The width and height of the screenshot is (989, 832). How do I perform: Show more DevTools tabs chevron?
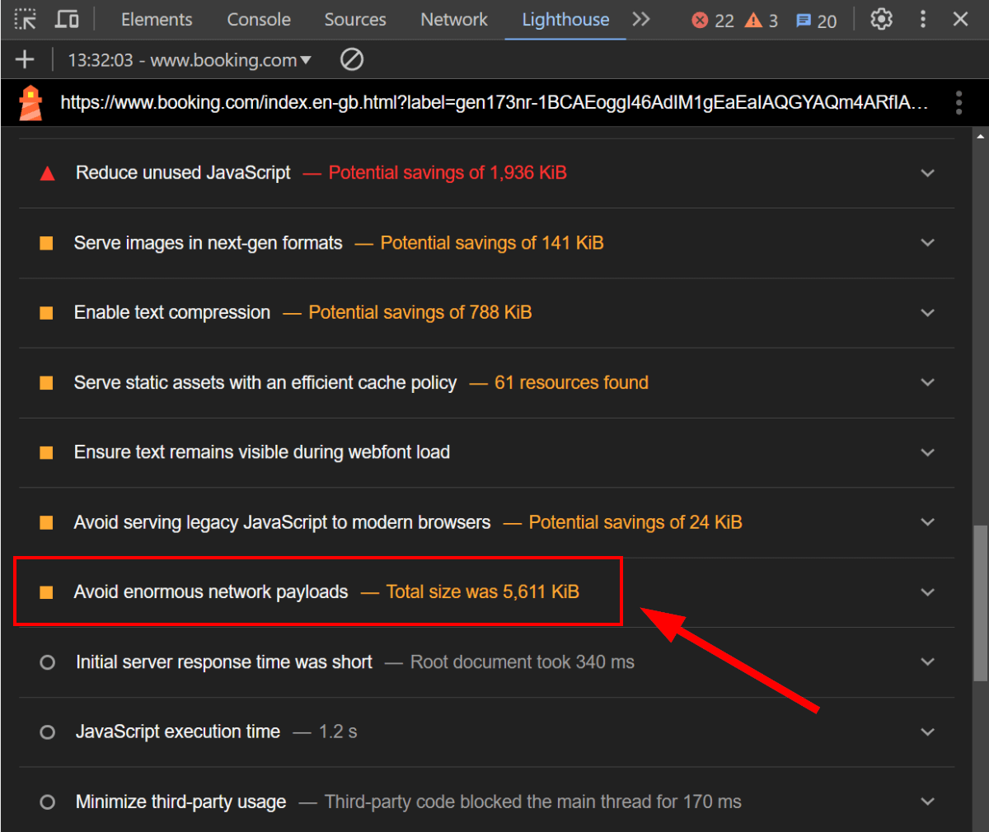coord(640,19)
